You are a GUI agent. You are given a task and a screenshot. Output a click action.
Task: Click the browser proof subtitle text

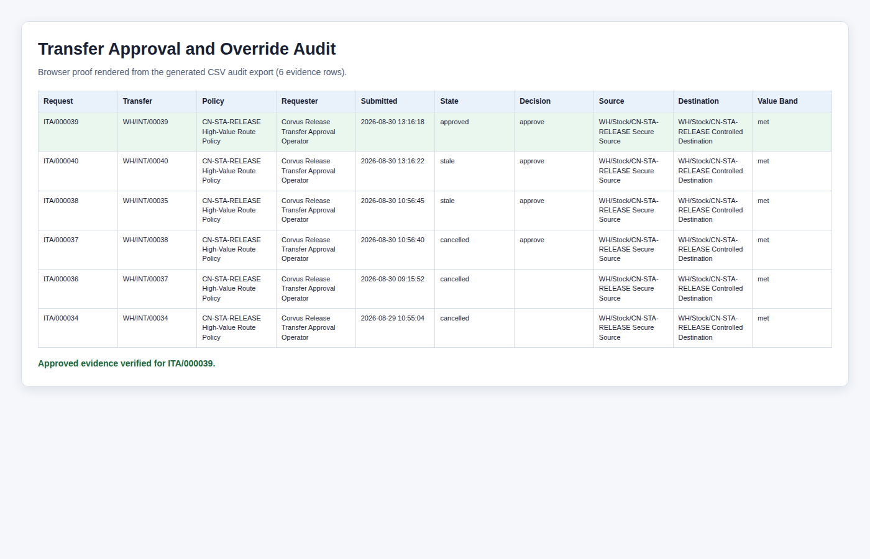pyautogui.click(x=192, y=72)
